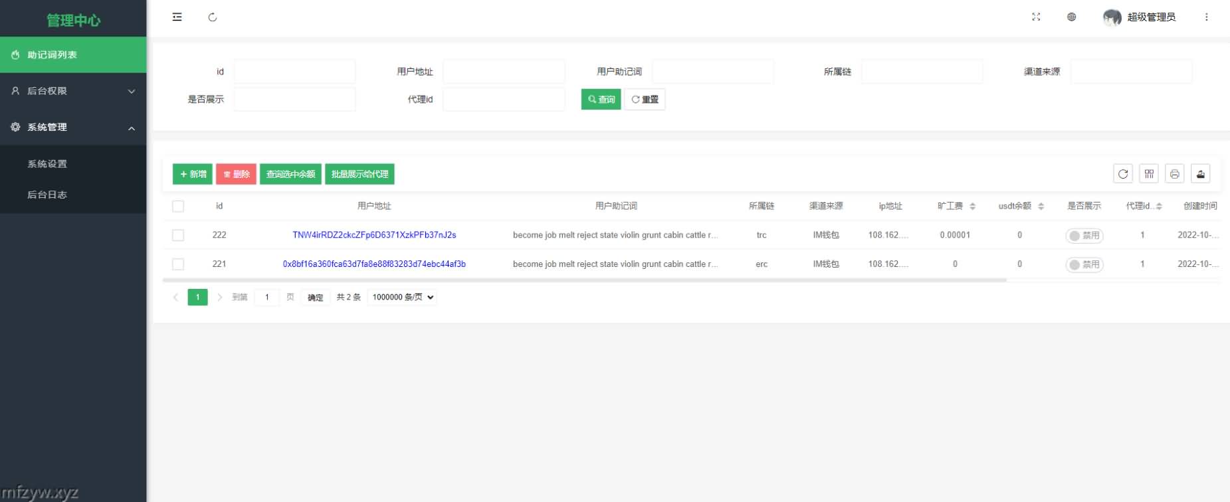Enter fullscreen mode via the top-right icon
The width and height of the screenshot is (1230, 502).
click(x=1036, y=17)
